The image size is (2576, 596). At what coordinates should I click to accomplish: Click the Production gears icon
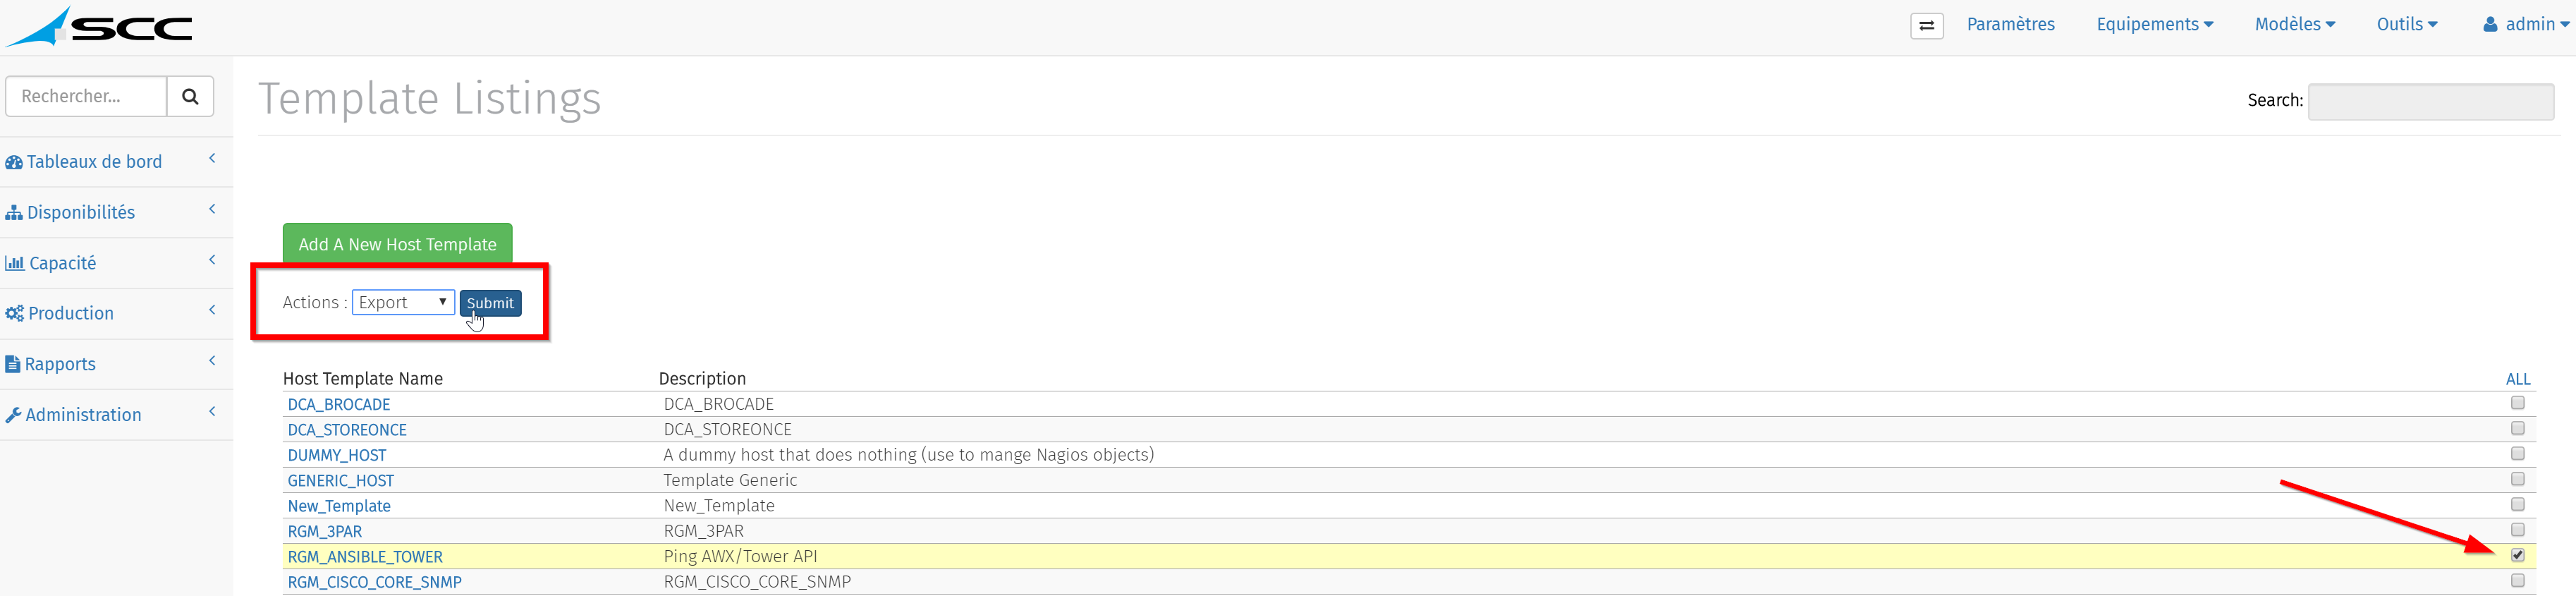(x=15, y=314)
